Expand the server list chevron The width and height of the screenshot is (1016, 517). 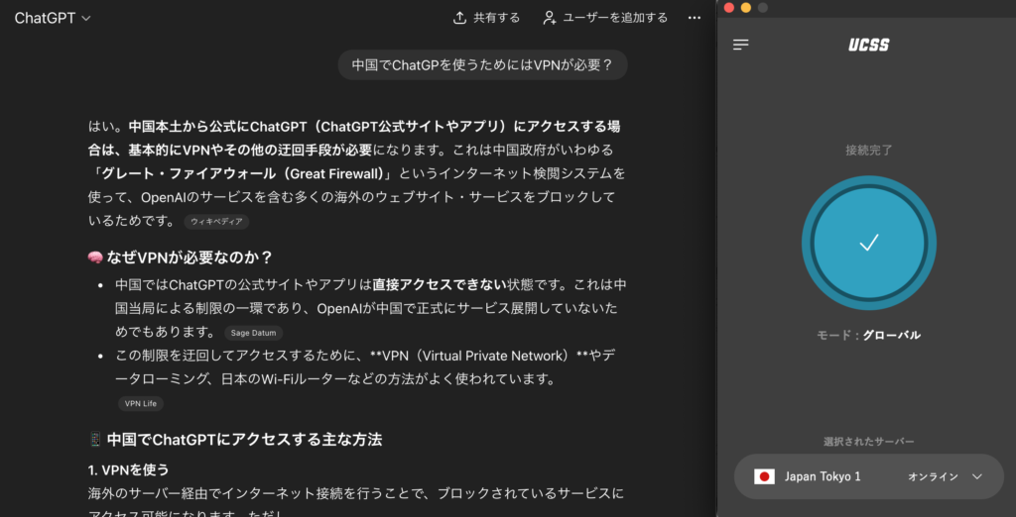pos(977,476)
